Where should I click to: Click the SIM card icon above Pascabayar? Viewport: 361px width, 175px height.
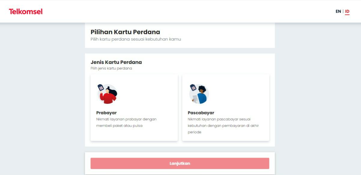[193, 88]
